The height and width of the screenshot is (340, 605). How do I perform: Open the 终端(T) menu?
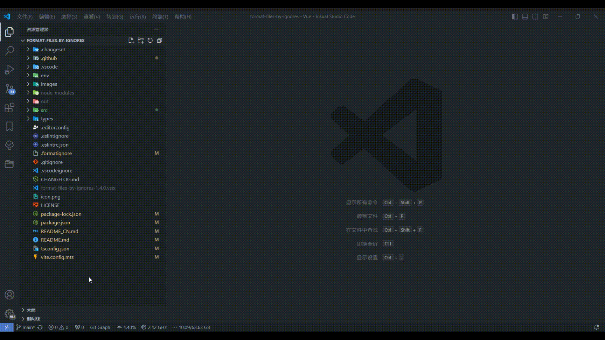click(160, 17)
